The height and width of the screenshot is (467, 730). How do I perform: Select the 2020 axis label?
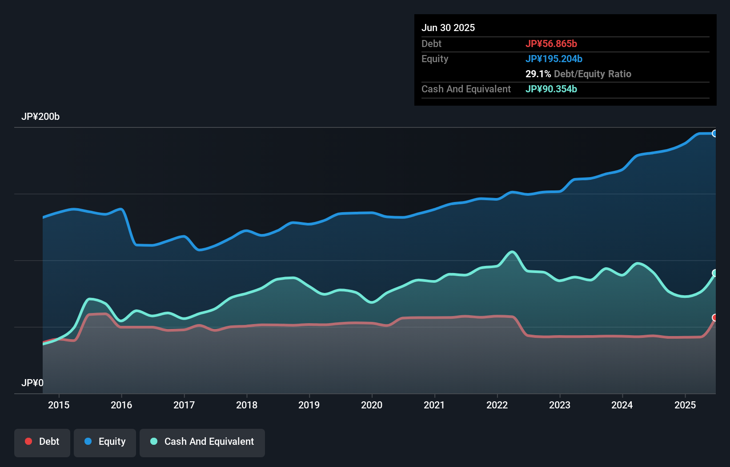point(372,405)
